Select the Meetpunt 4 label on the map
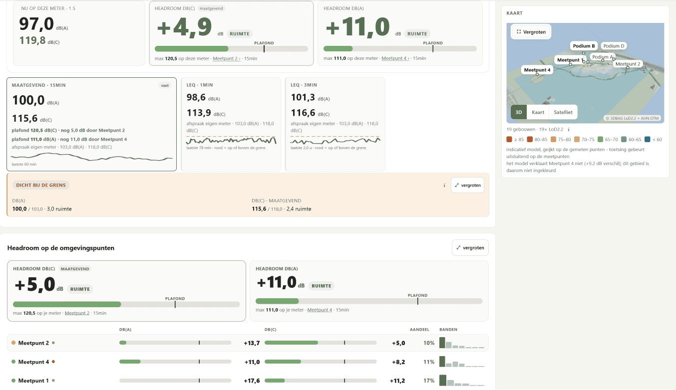This screenshot has width=676, height=390. tap(537, 70)
